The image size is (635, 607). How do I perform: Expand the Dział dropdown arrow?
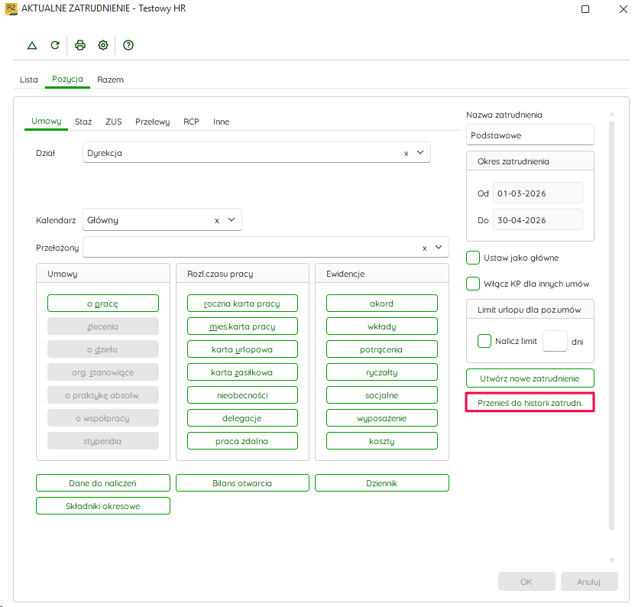point(420,152)
